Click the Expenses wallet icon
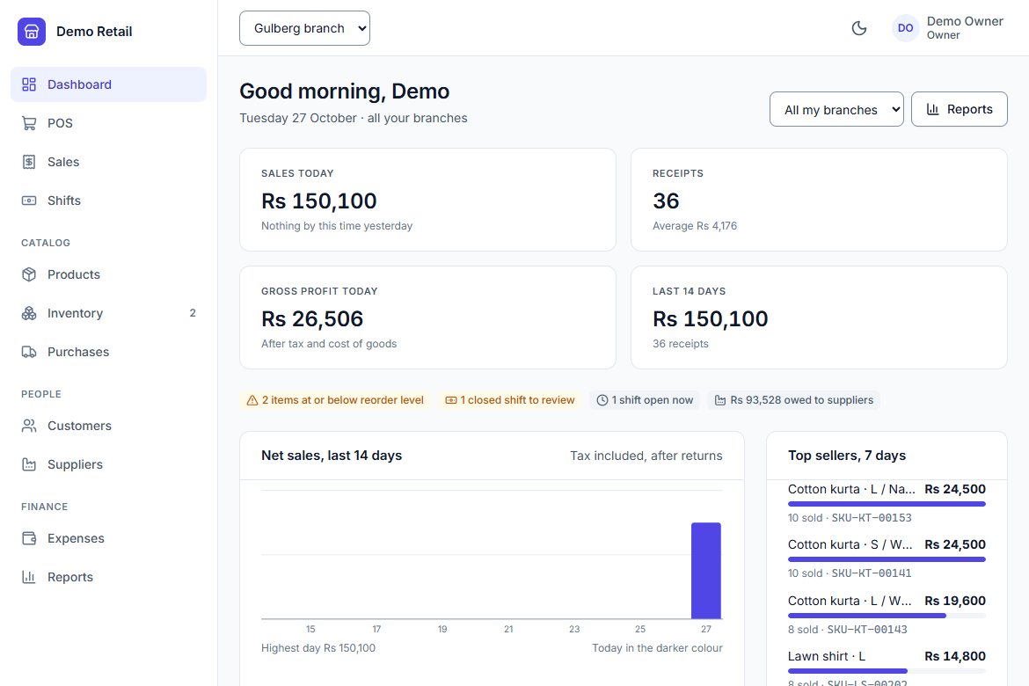Screen dimensions: 1029x686 pos(29,538)
